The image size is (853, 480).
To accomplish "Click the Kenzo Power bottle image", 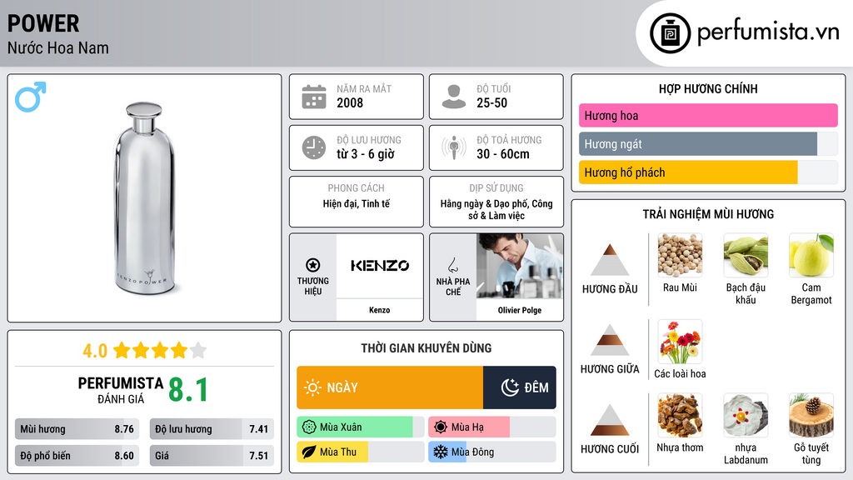I will coord(144,198).
